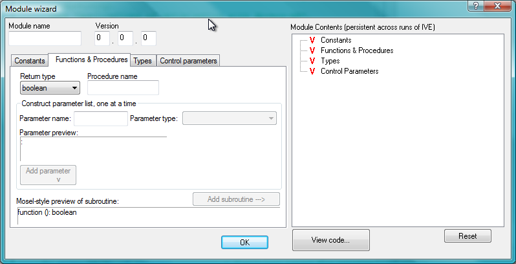Image resolution: width=516 pixels, height=264 pixels.
Task: Click the red V icon beside Constants
Action: 312,40
